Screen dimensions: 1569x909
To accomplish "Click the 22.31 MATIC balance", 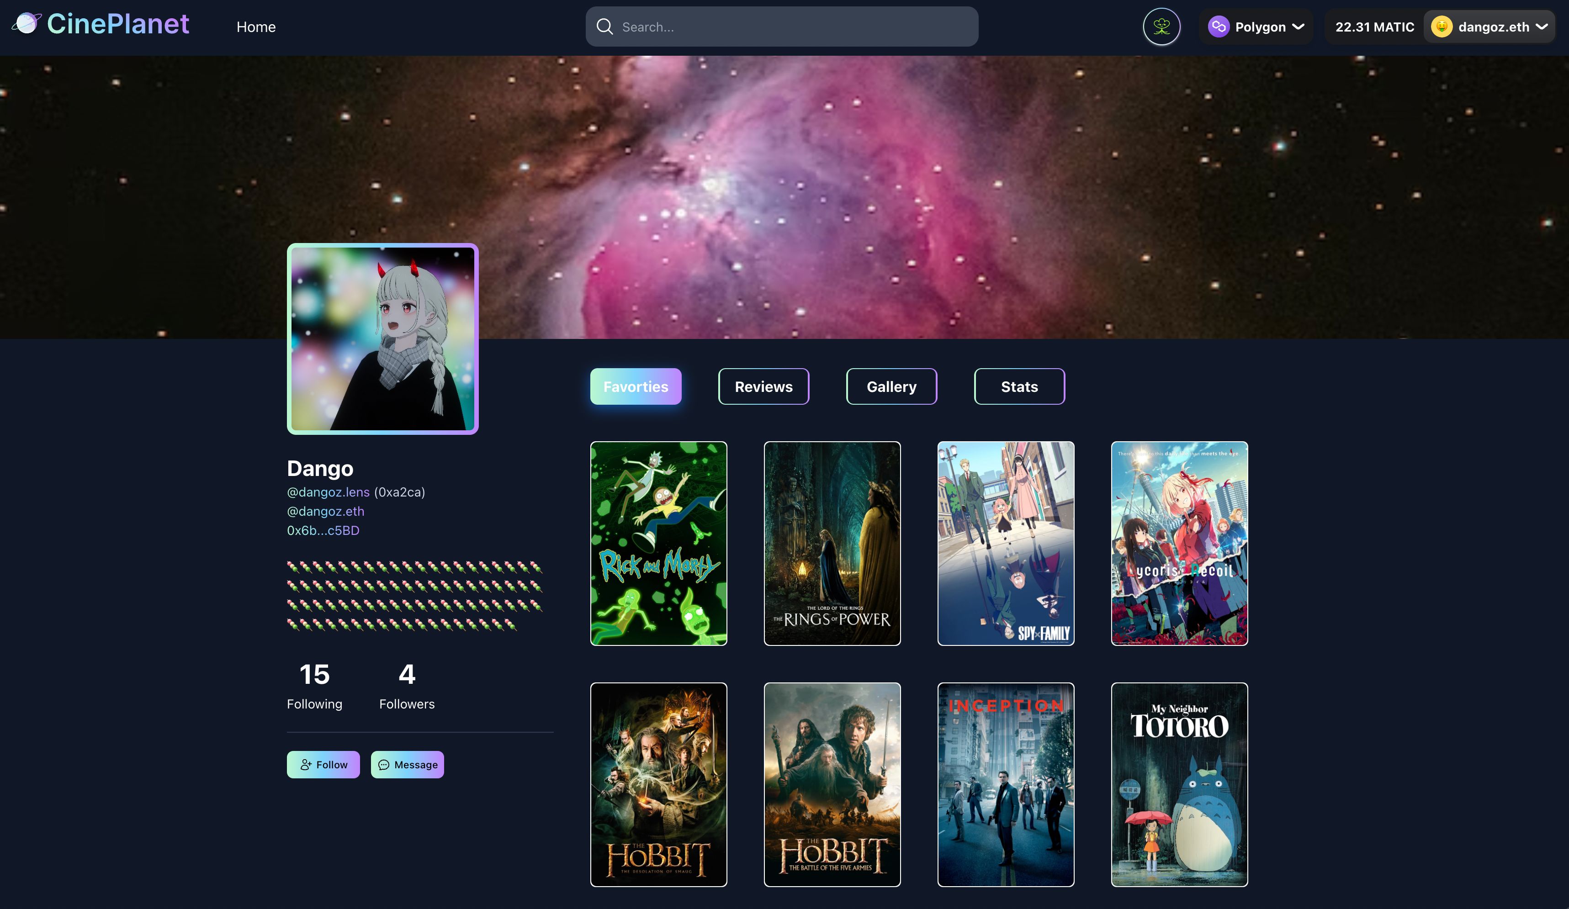I will tap(1375, 27).
